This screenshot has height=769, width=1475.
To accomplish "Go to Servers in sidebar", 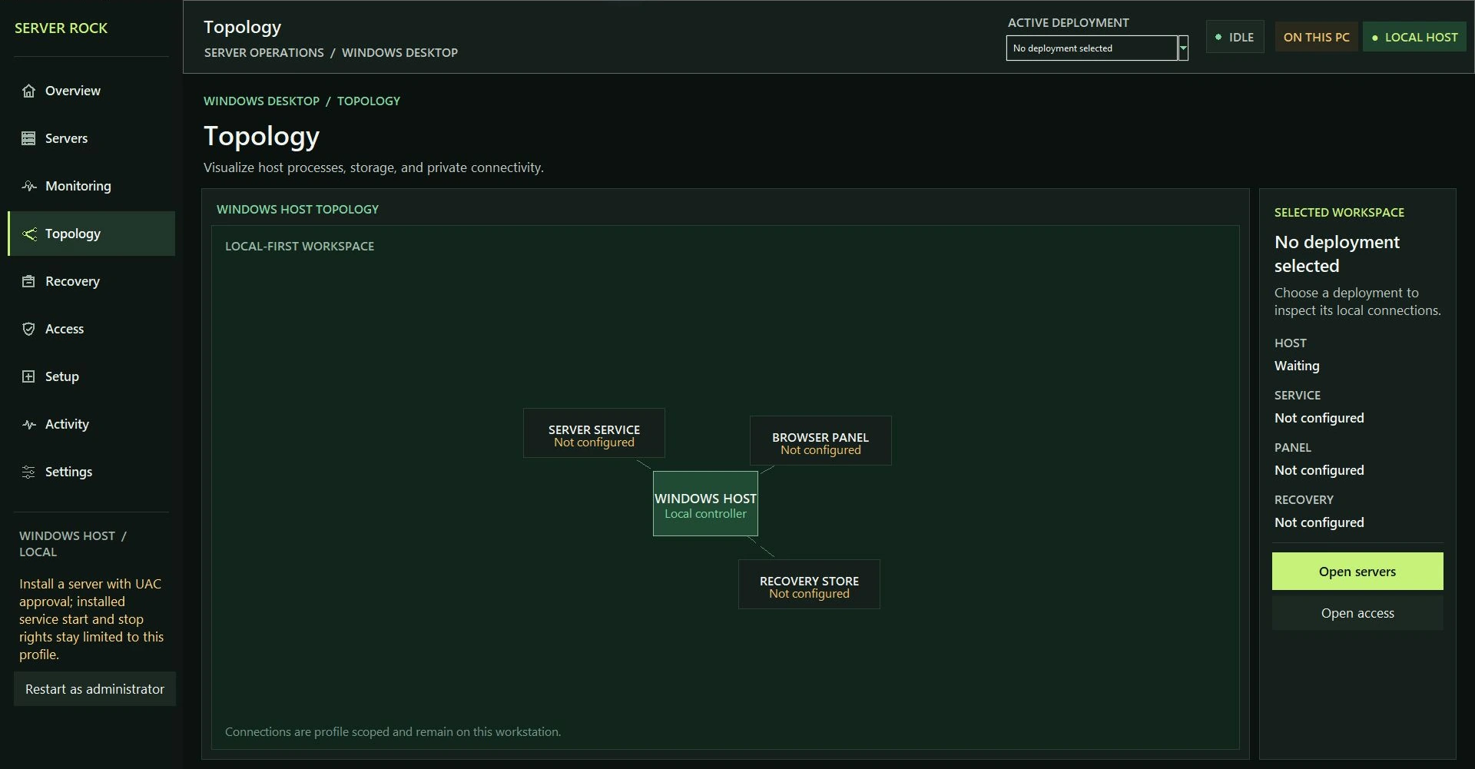I will (91, 138).
